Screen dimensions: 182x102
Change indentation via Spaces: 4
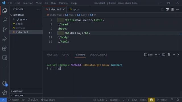[115, 100]
